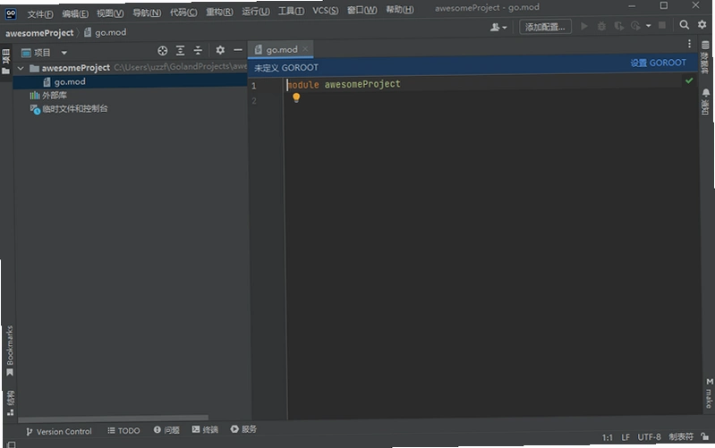This screenshot has width=715, height=448.
Task: Toggle the make tool window
Action: [709, 393]
